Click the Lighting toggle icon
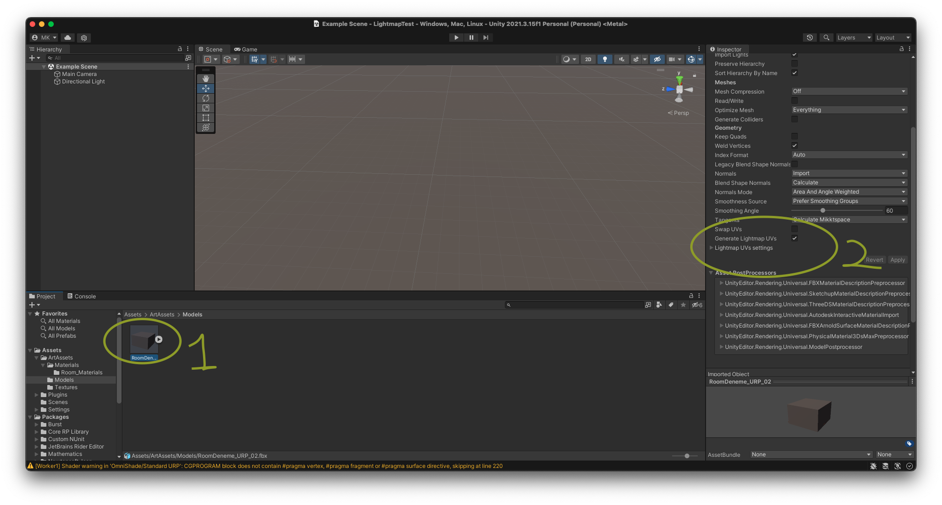This screenshot has width=942, height=505. tap(603, 59)
